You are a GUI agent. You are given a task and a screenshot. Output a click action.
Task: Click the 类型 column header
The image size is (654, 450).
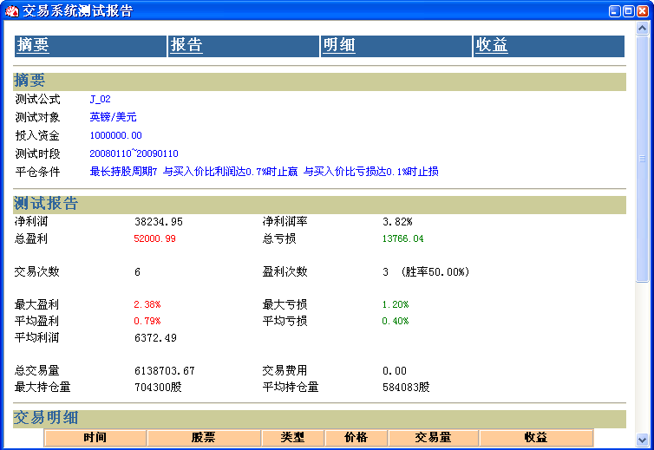pos(293,438)
